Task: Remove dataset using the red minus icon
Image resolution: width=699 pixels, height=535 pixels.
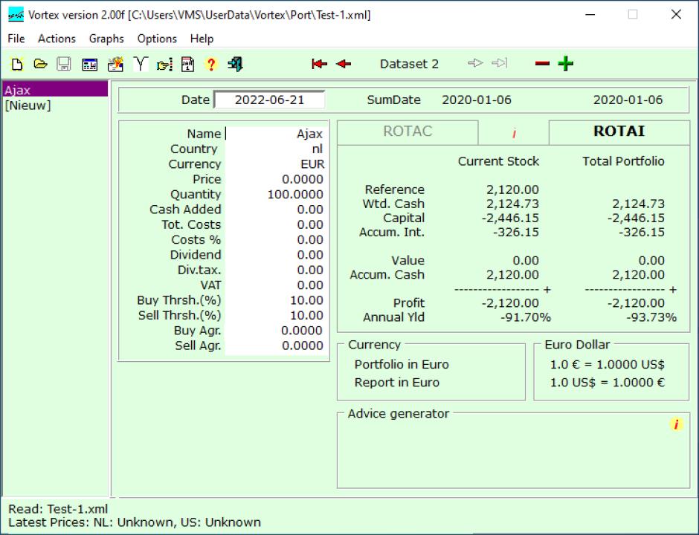Action: (x=542, y=64)
